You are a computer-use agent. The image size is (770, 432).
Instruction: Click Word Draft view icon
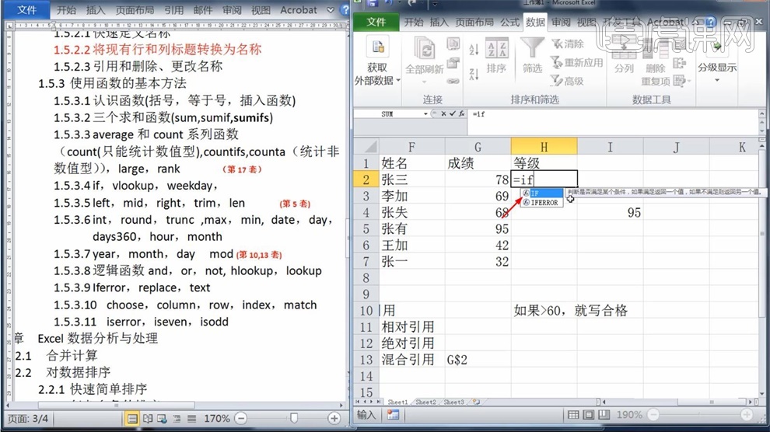tap(191, 418)
